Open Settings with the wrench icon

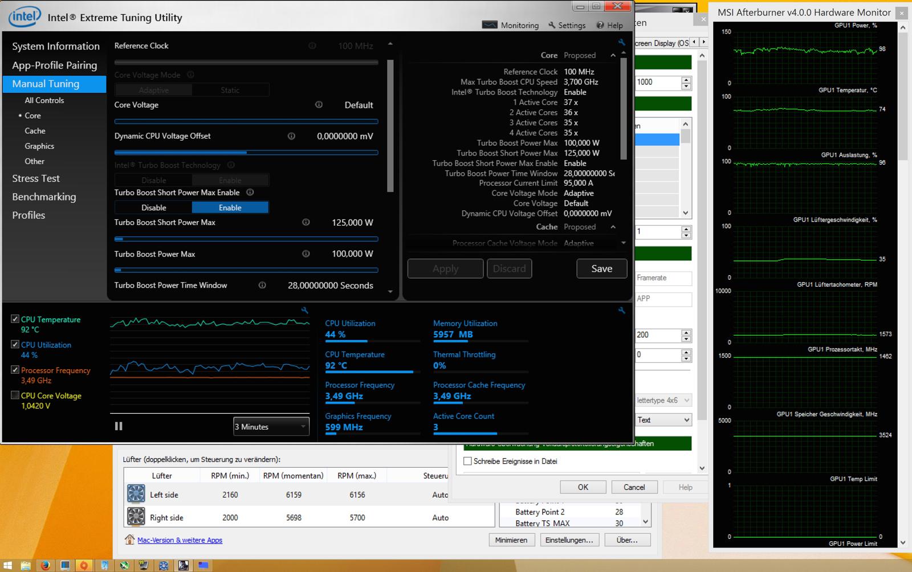click(x=567, y=25)
